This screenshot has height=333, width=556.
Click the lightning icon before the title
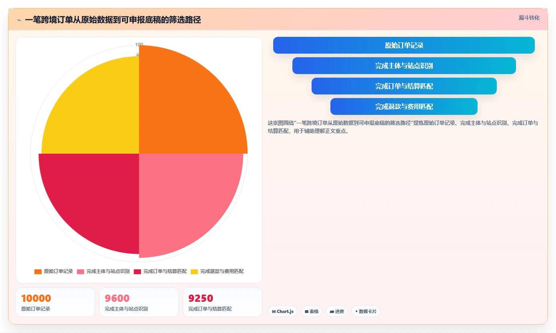click(19, 20)
